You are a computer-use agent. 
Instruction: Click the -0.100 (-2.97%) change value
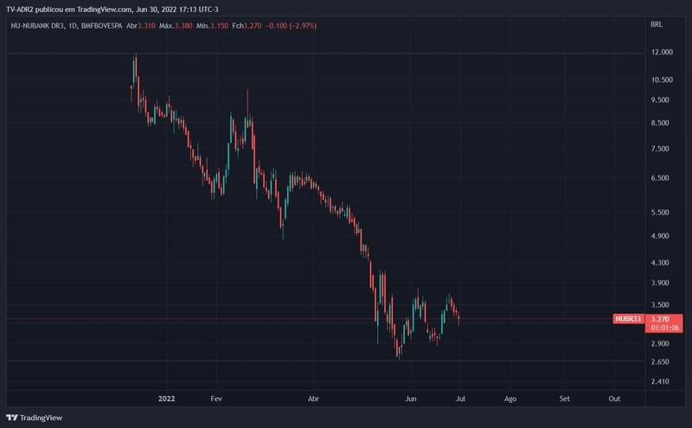[292, 26]
